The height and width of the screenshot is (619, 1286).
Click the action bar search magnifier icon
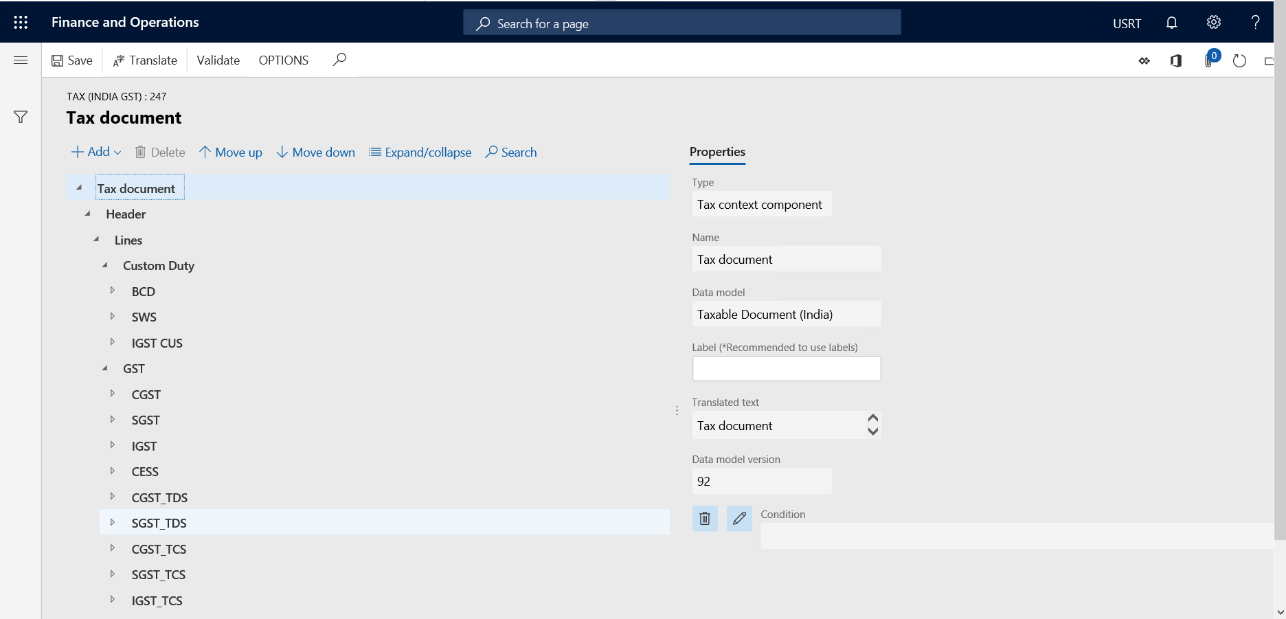[339, 60]
